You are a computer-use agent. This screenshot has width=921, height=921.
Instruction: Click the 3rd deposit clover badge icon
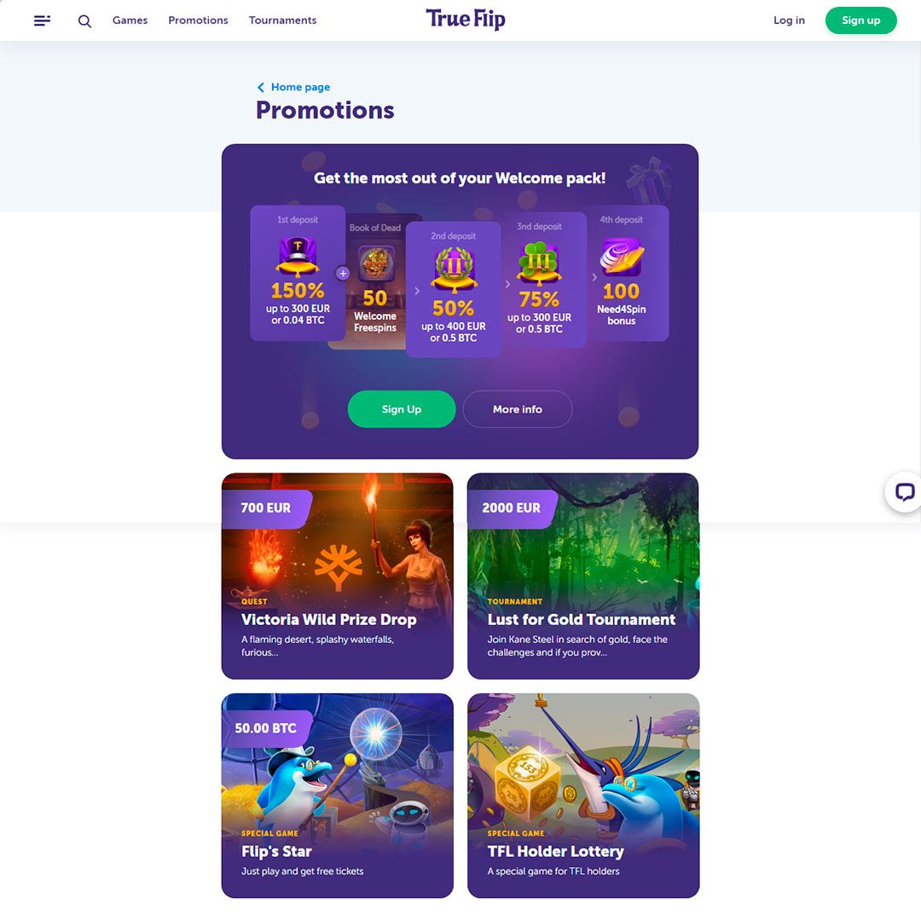[539, 263]
